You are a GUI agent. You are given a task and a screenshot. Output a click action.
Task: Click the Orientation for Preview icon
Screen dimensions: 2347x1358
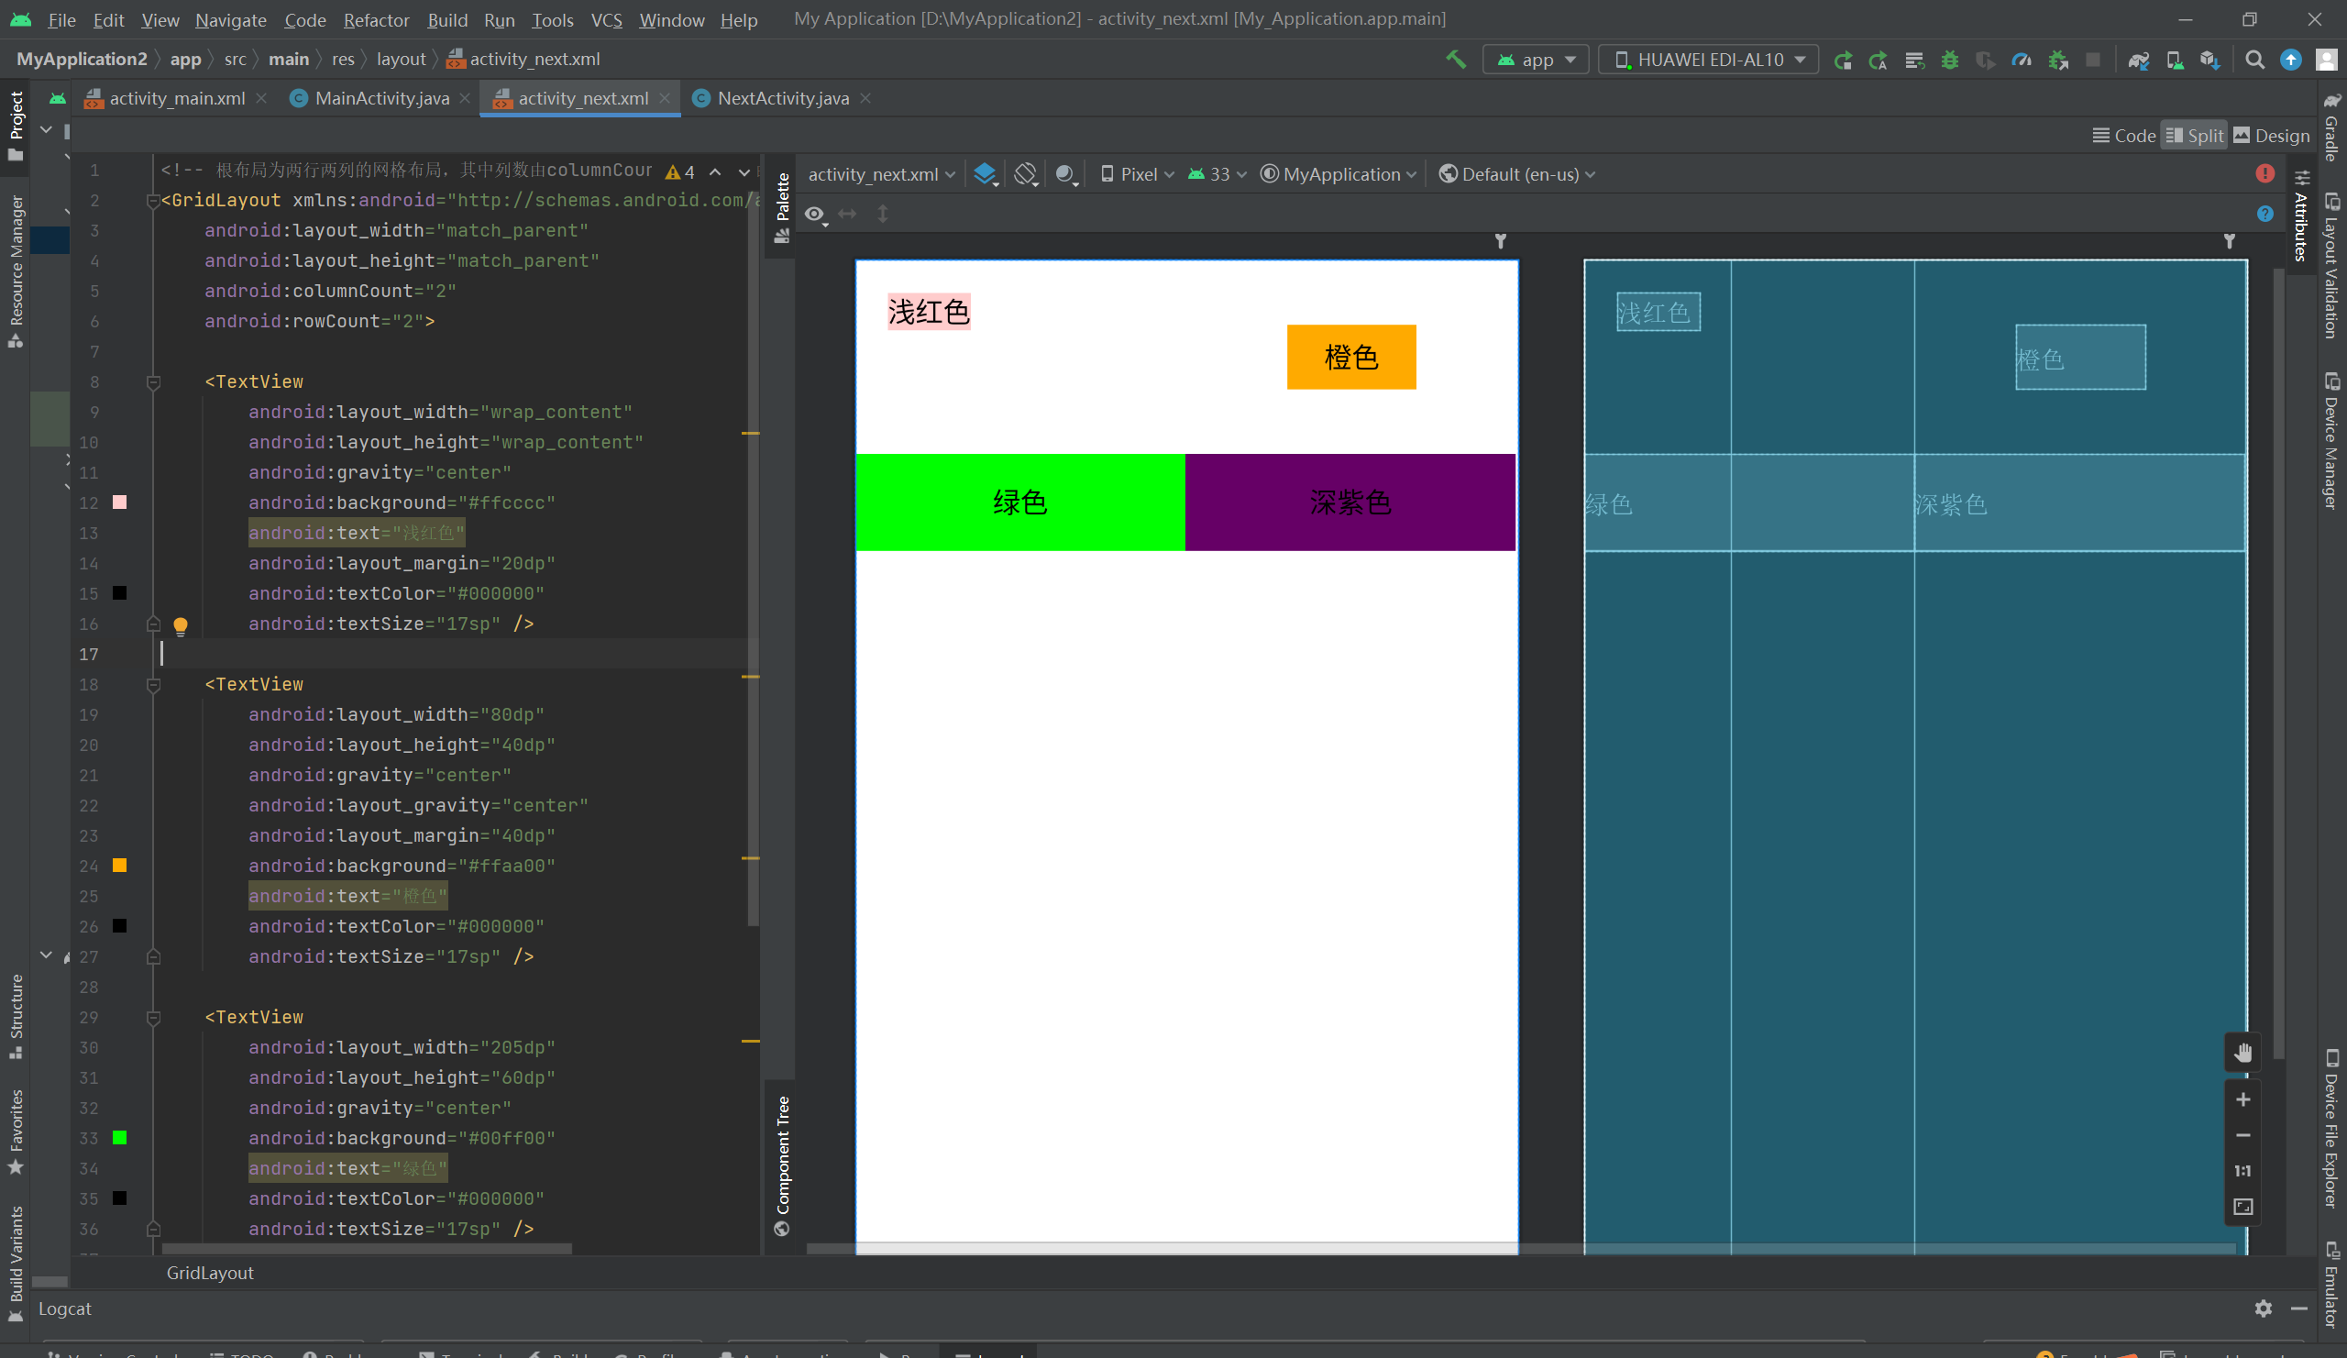click(x=1025, y=174)
